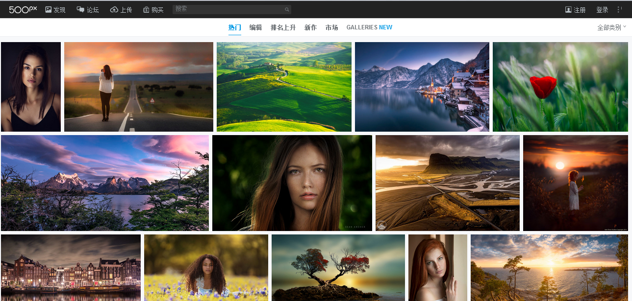
Task: Go to the 市场 marketplace tab
Action: pyautogui.click(x=331, y=27)
